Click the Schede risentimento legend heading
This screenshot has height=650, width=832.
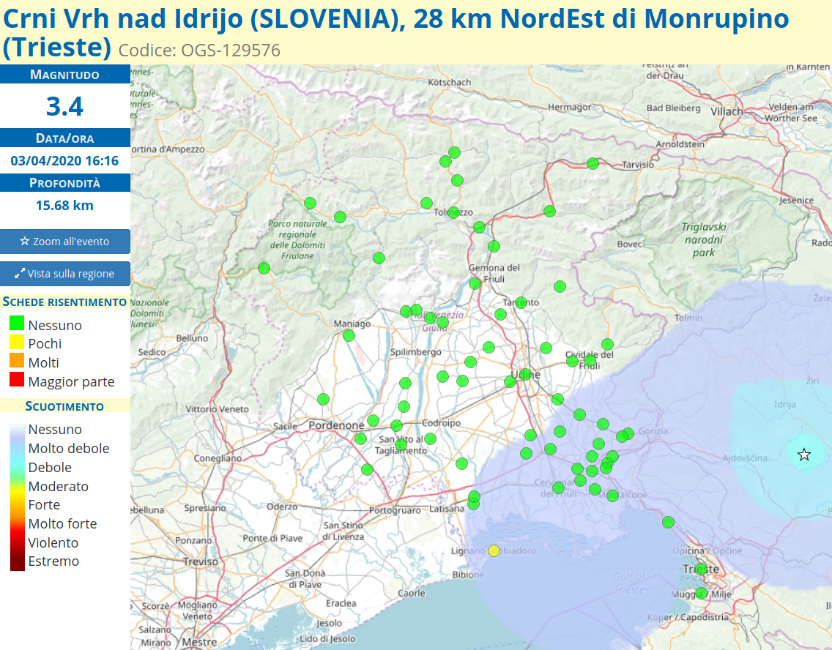point(64,302)
